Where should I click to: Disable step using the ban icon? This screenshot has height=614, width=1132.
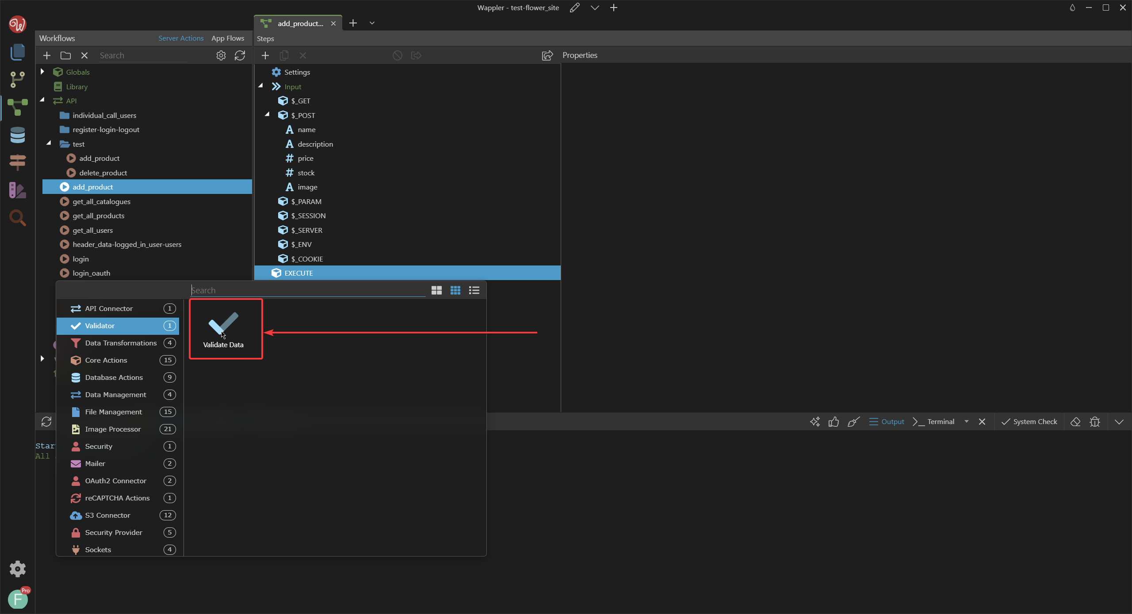tap(398, 55)
